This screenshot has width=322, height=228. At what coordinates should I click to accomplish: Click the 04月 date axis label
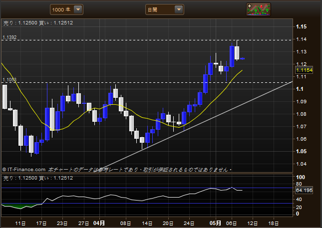(x=99, y=223)
